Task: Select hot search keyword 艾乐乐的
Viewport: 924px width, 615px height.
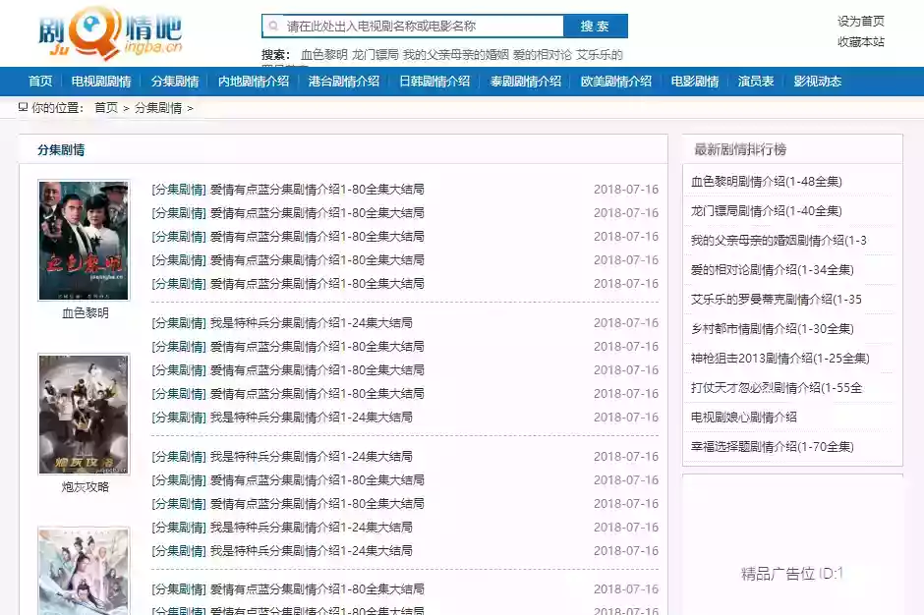Action: coord(600,55)
